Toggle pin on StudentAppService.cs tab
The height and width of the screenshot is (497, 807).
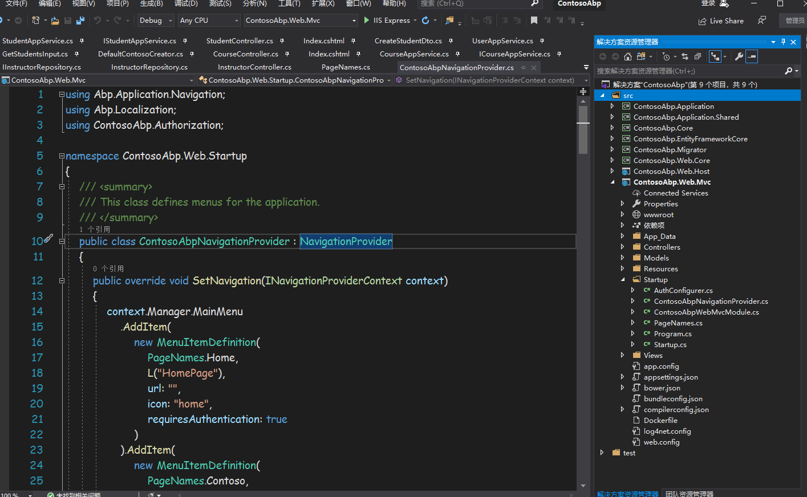[x=82, y=41]
